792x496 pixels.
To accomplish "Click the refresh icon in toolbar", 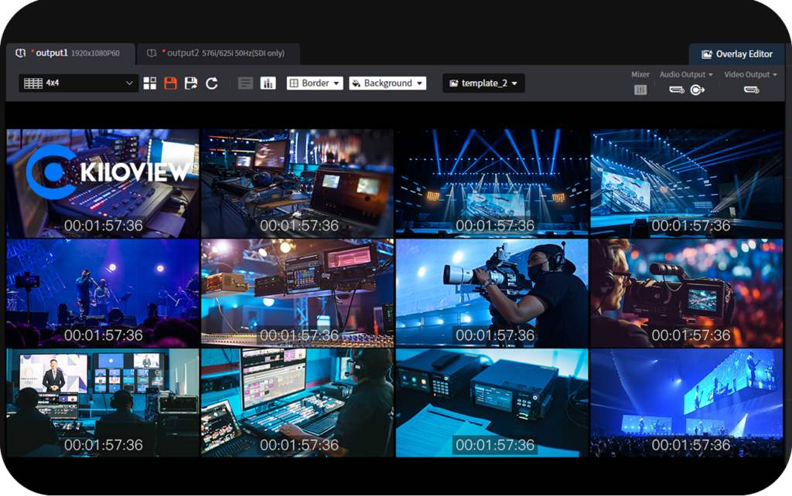I will click(x=212, y=83).
